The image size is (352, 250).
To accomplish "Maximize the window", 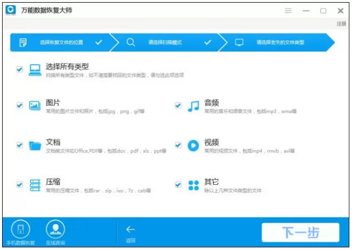I will pos(323,11).
